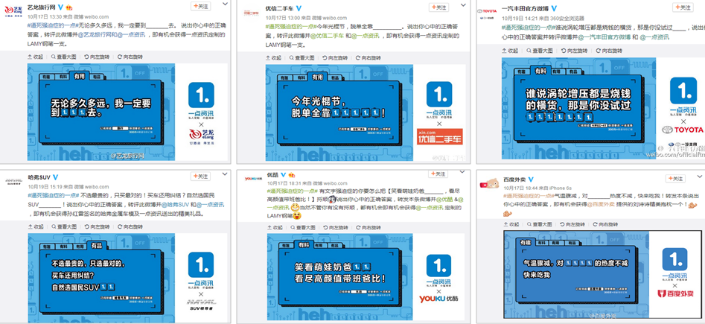Follow 哈弗SUV using the +关注 button

click(x=200, y=177)
